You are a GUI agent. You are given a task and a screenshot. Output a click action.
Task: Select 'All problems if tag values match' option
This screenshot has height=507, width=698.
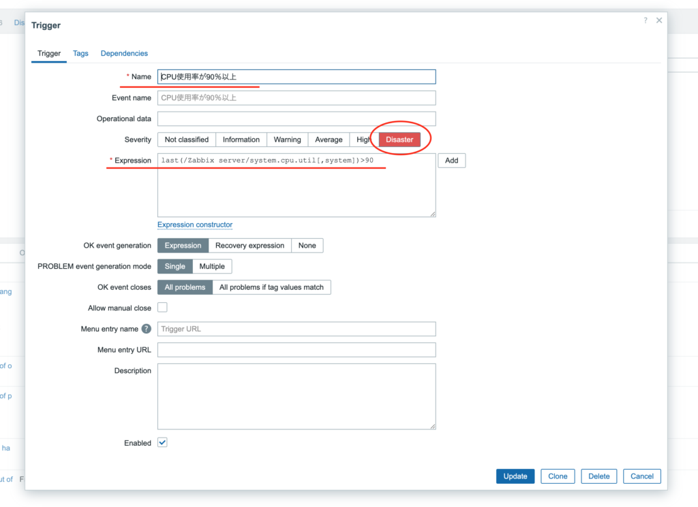[271, 287]
